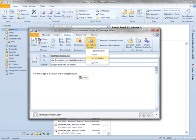Show the Bcc field

pos(61,42)
